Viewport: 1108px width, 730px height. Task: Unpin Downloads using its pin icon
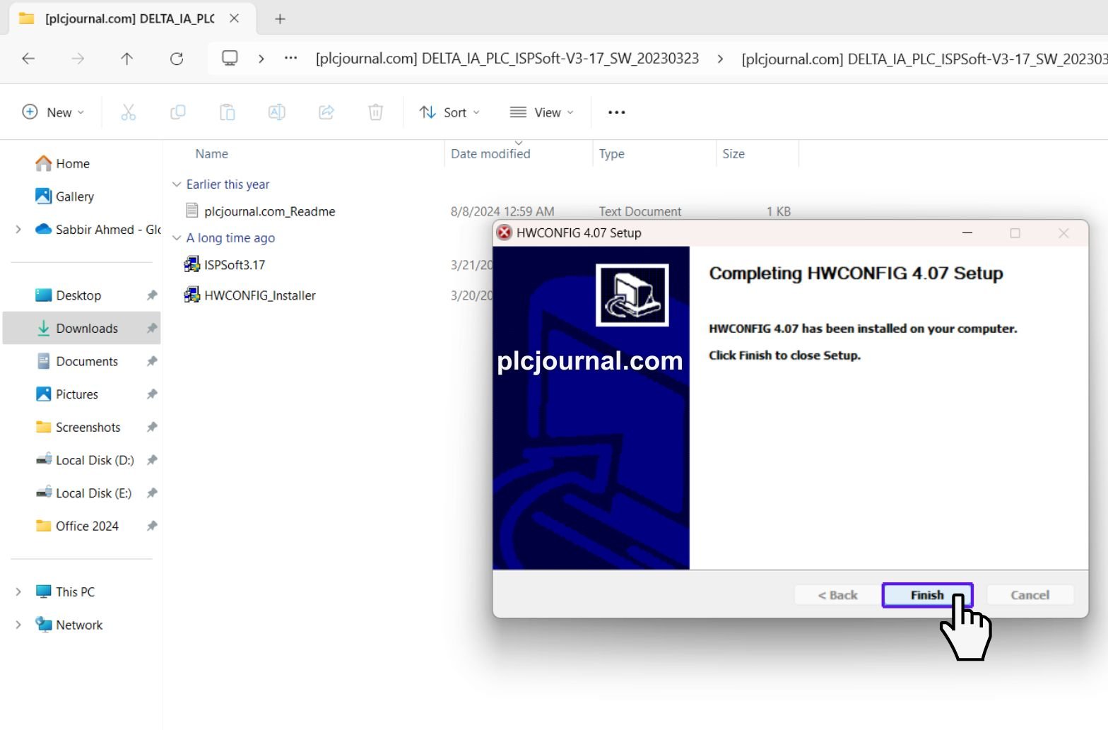click(x=151, y=329)
